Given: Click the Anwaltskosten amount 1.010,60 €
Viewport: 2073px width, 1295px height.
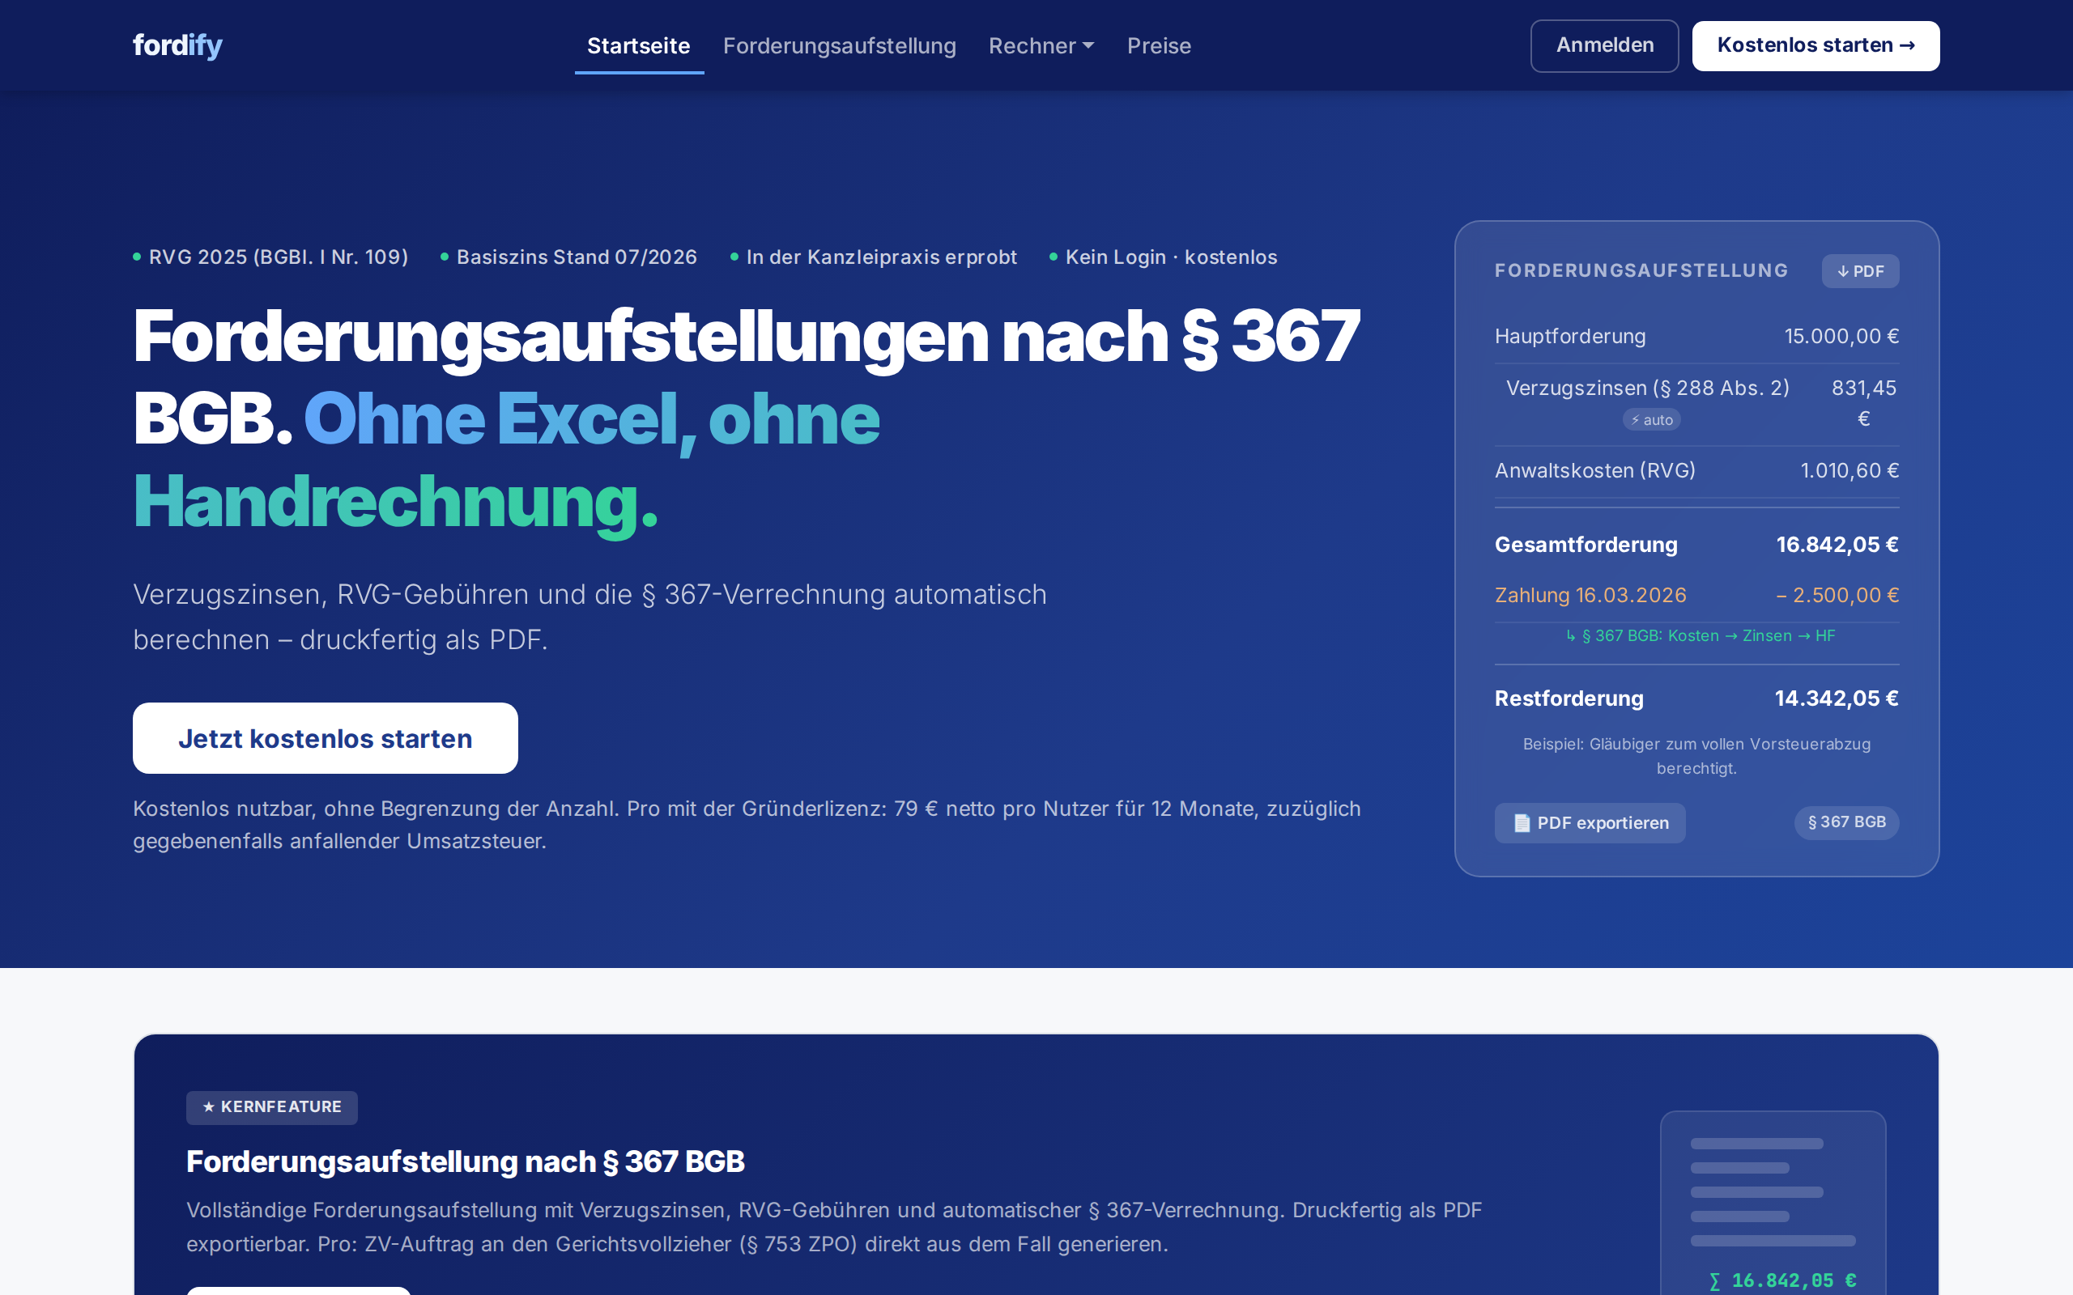Looking at the screenshot, I should [x=1850, y=470].
